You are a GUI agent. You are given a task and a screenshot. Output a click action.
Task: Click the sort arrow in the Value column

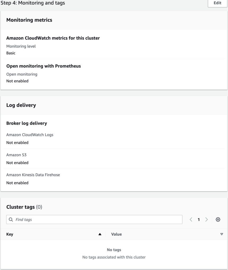tap(221, 234)
